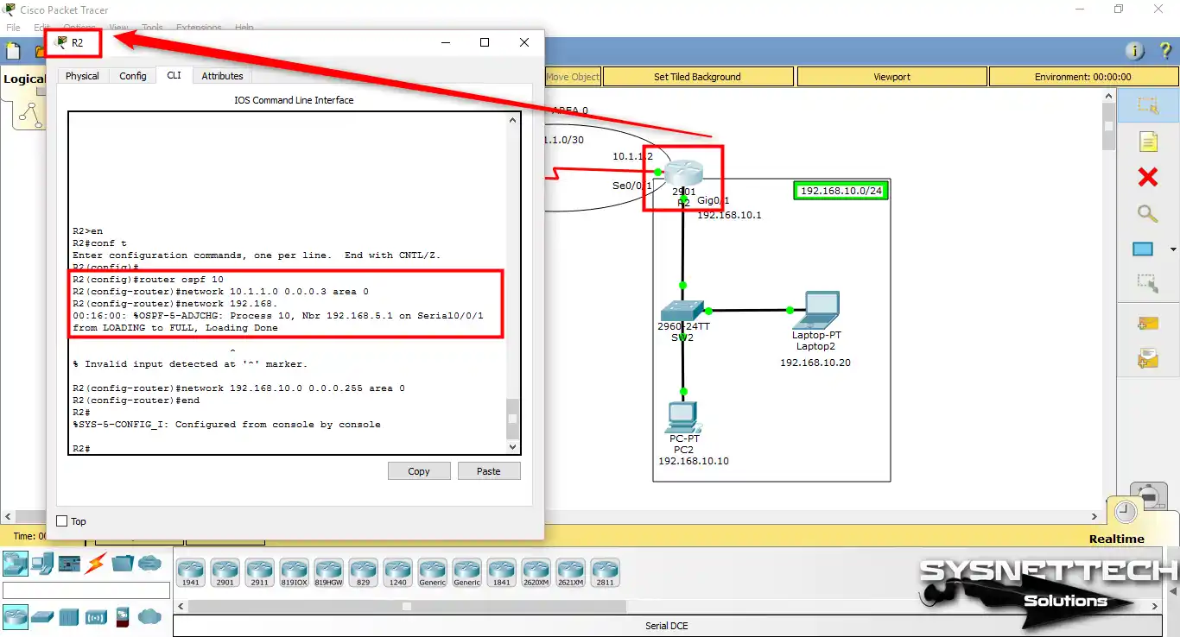The height and width of the screenshot is (637, 1180).
Task: Choose Routers subcategory icon
Action: (16, 616)
